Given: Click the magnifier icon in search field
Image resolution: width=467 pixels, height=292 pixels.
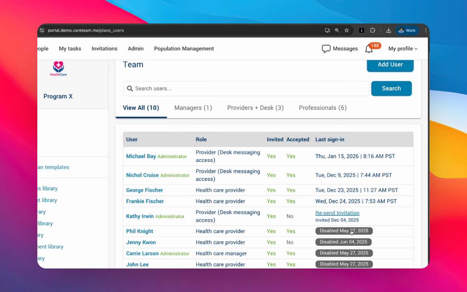Looking at the screenshot, I should tap(130, 88).
